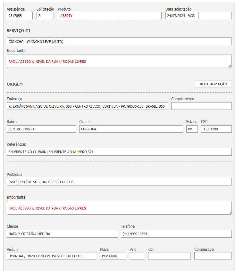
Task: Click the CEP field
Action: 216,129
